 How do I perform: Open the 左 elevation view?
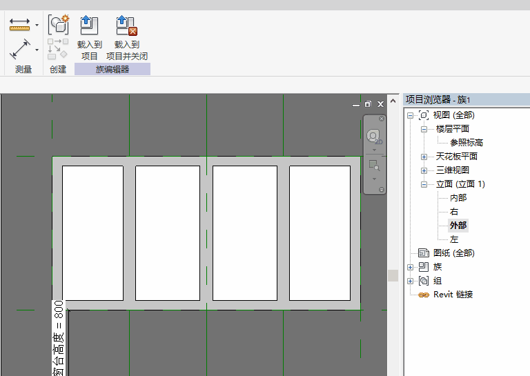pos(454,239)
